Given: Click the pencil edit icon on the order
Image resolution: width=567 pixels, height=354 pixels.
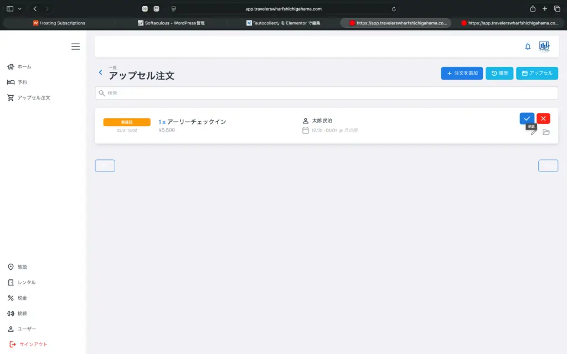Looking at the screenshot, I should pos(534,132).
